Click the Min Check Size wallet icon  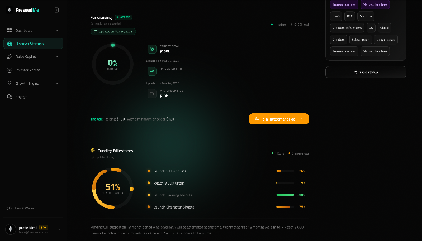[151, 94]
